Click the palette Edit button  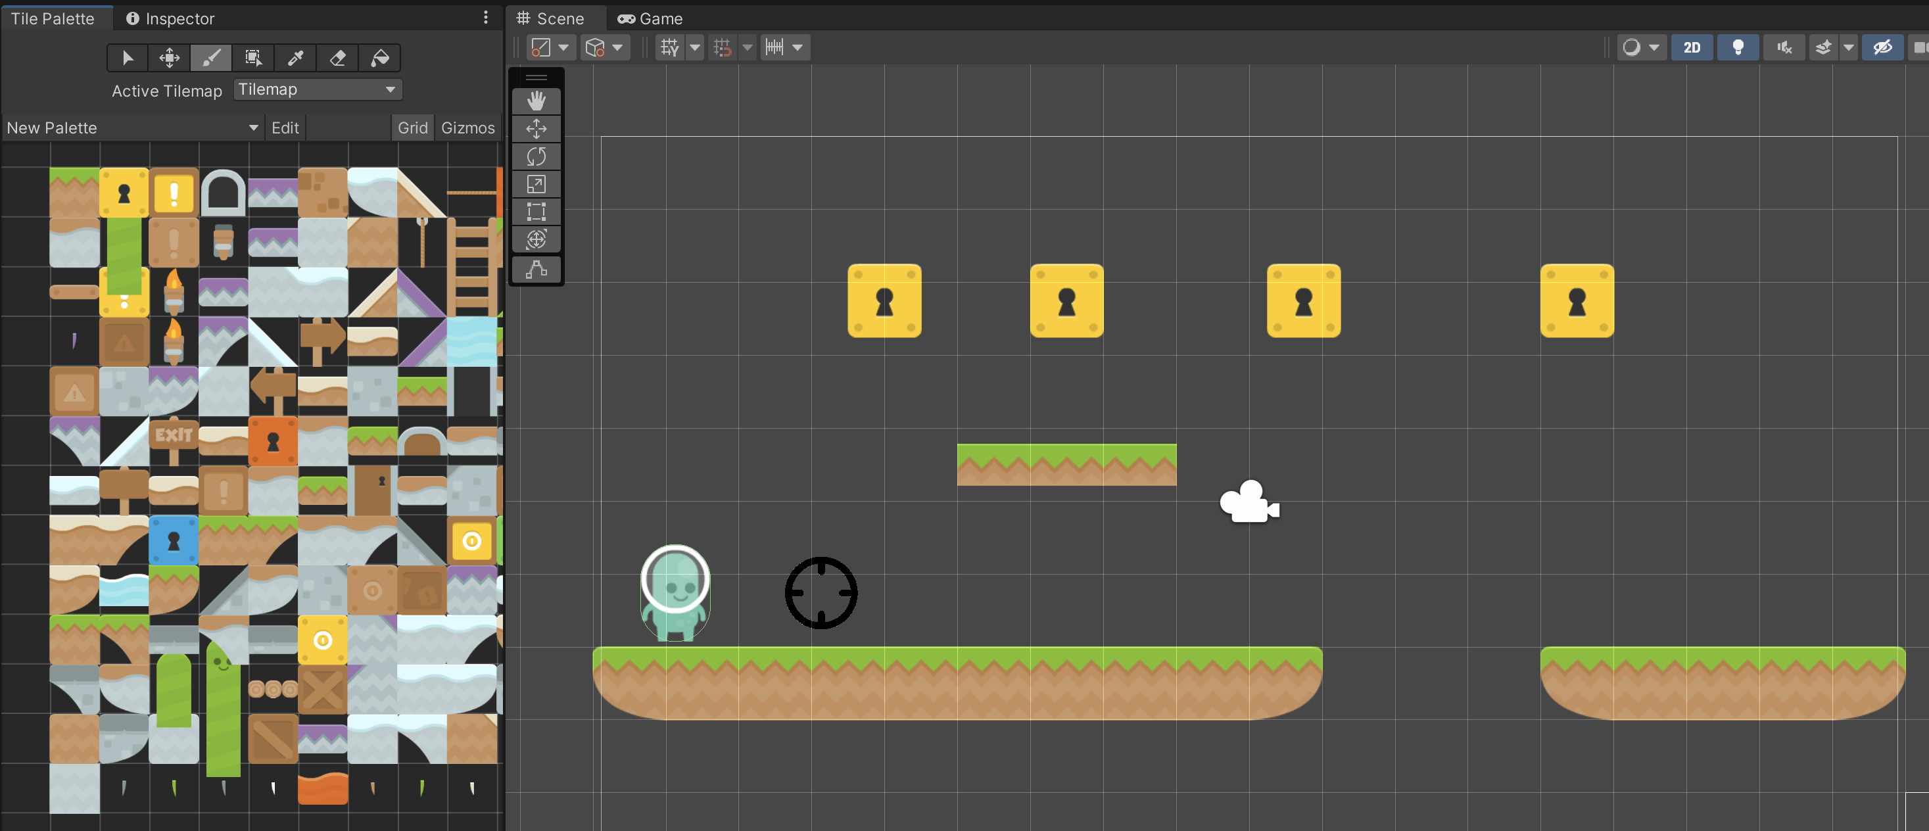point(285,128)
